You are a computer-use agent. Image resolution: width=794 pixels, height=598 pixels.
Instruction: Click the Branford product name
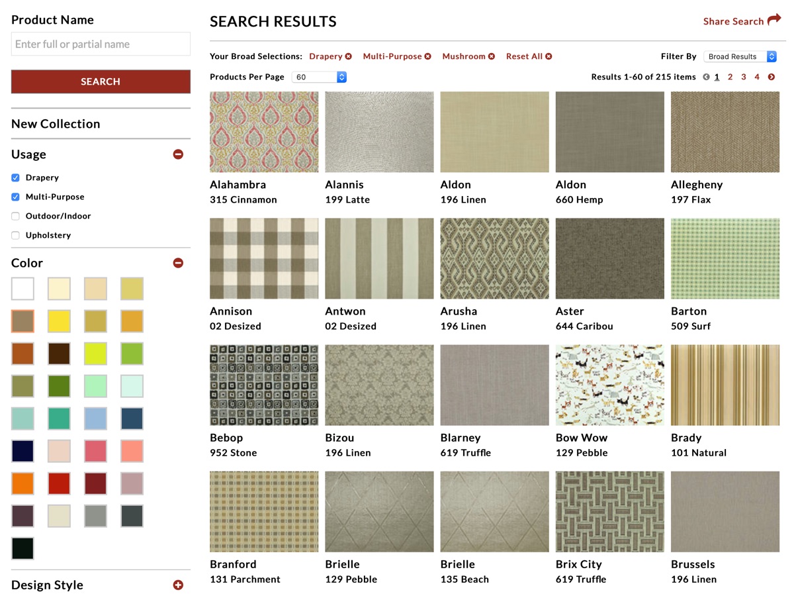[x=233, y=564]
